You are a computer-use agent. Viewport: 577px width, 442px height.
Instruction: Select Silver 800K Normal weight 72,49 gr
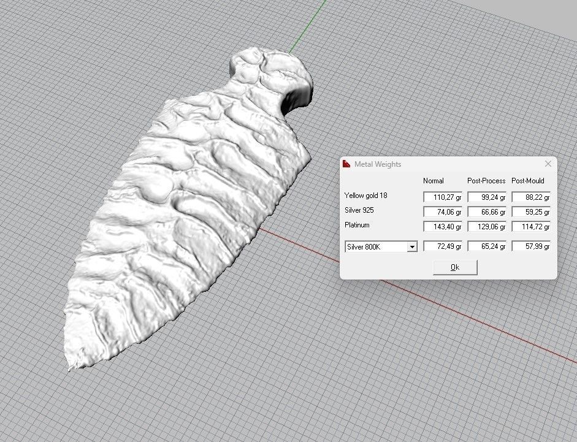point(443,246)
